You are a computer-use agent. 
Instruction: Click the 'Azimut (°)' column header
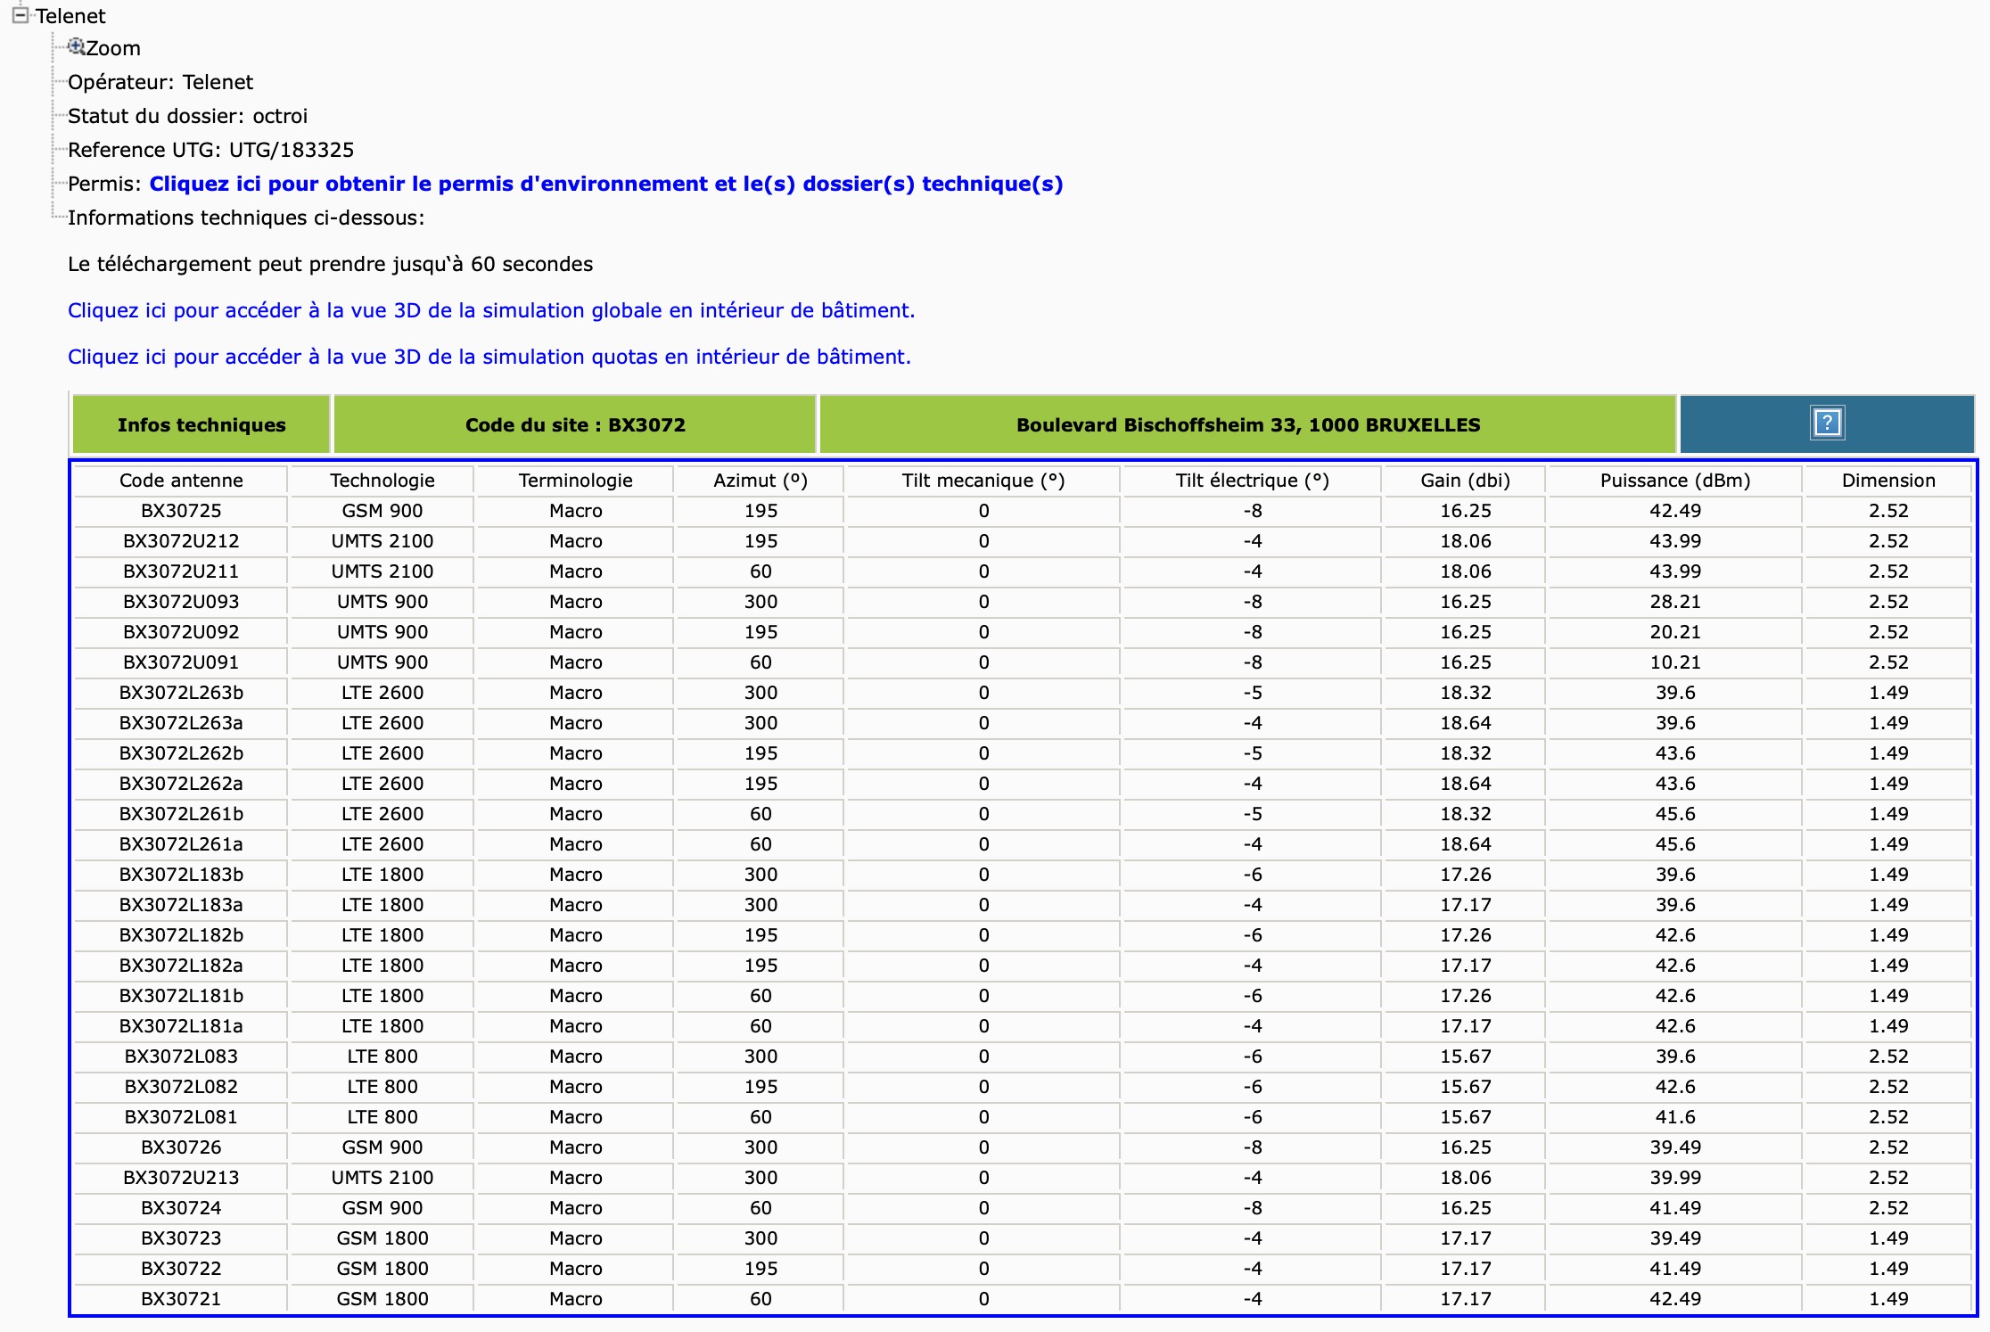761,481
